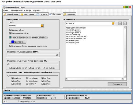Click the blue 100% progress bar
Viewport: 134px width, 105px height.
coord(67,93)
